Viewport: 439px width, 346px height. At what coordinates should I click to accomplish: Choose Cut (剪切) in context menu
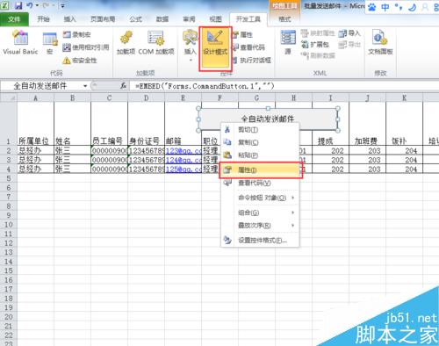pyautogui.click(x=260, y=130)
